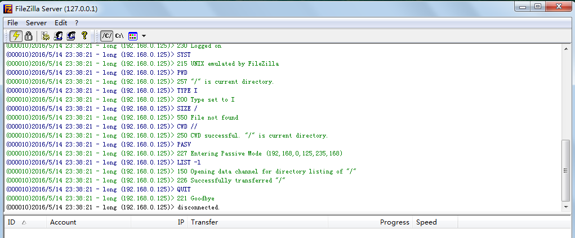This screenshot has width=575, height=238.
Task: Click log line 'PASV' command
Action: tap(99, 144)
